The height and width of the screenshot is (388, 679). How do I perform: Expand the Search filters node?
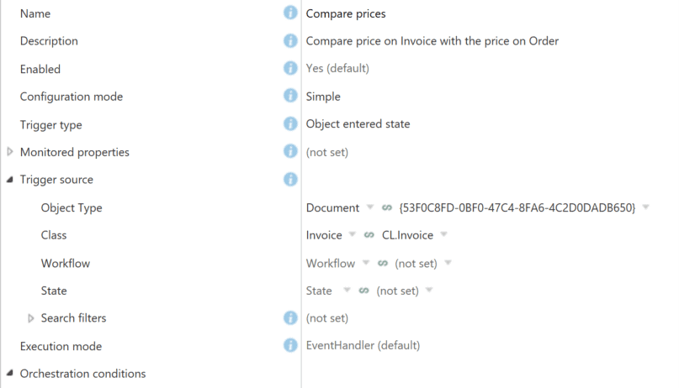(31, 318)
